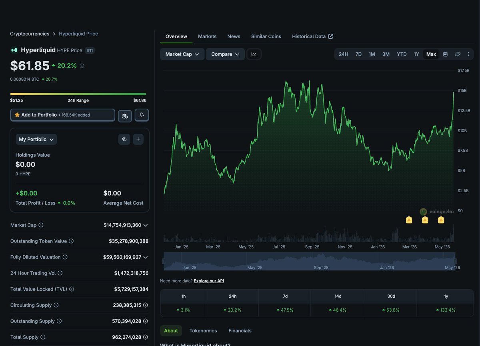
Task: Open info next to 962,274,028 value
Action: click(146, 337)
